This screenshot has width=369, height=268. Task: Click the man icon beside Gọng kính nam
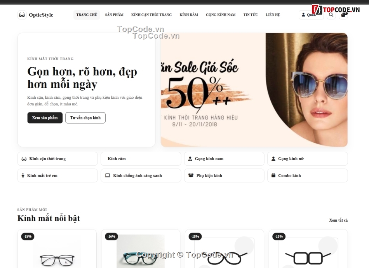[x=190, y=159]
